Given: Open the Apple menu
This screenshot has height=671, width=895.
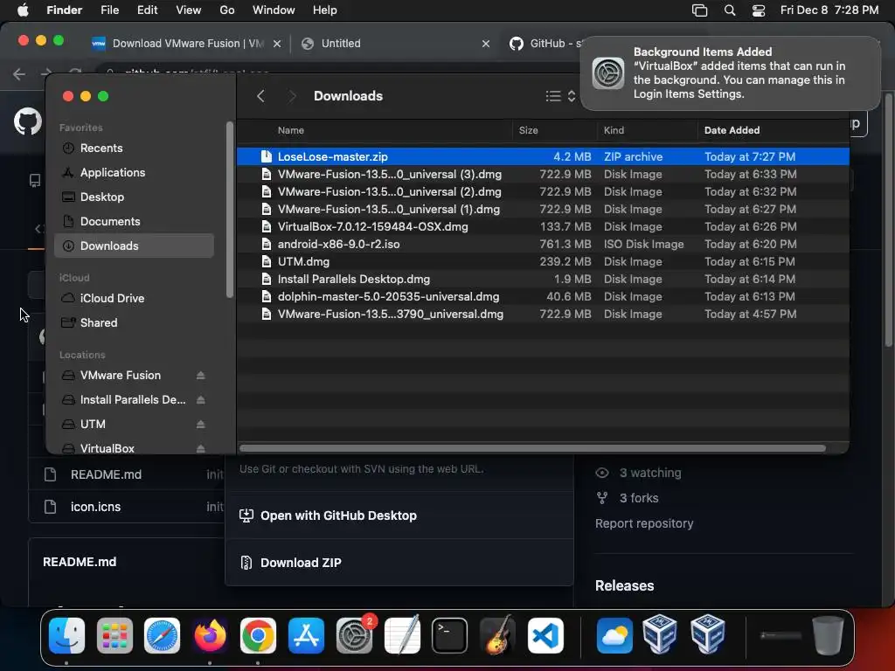Looking at the screenshot, I should 23,10.
